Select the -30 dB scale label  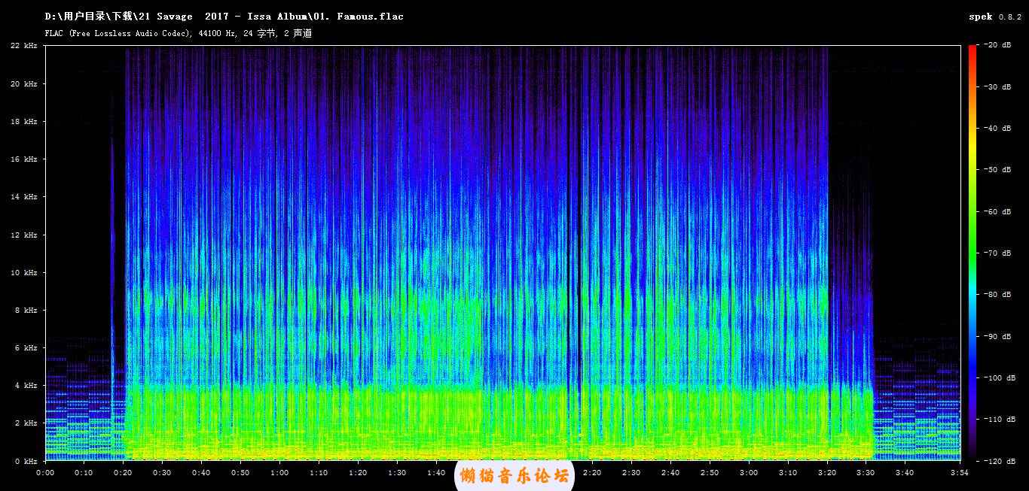[999, 86]
